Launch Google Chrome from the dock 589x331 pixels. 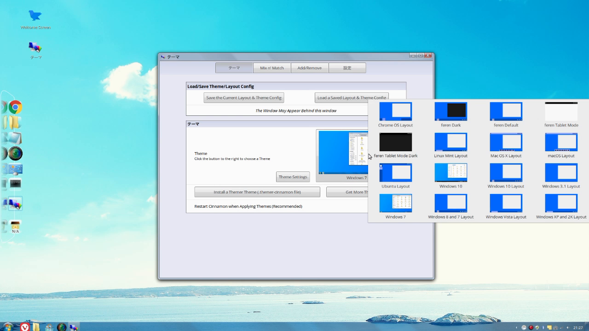click(15, 108)
